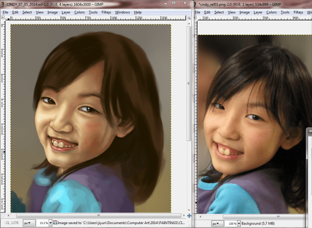Click scroll-down arrow in CINDY window
Screen dimensions: 312x228
(x=189, y=210)
